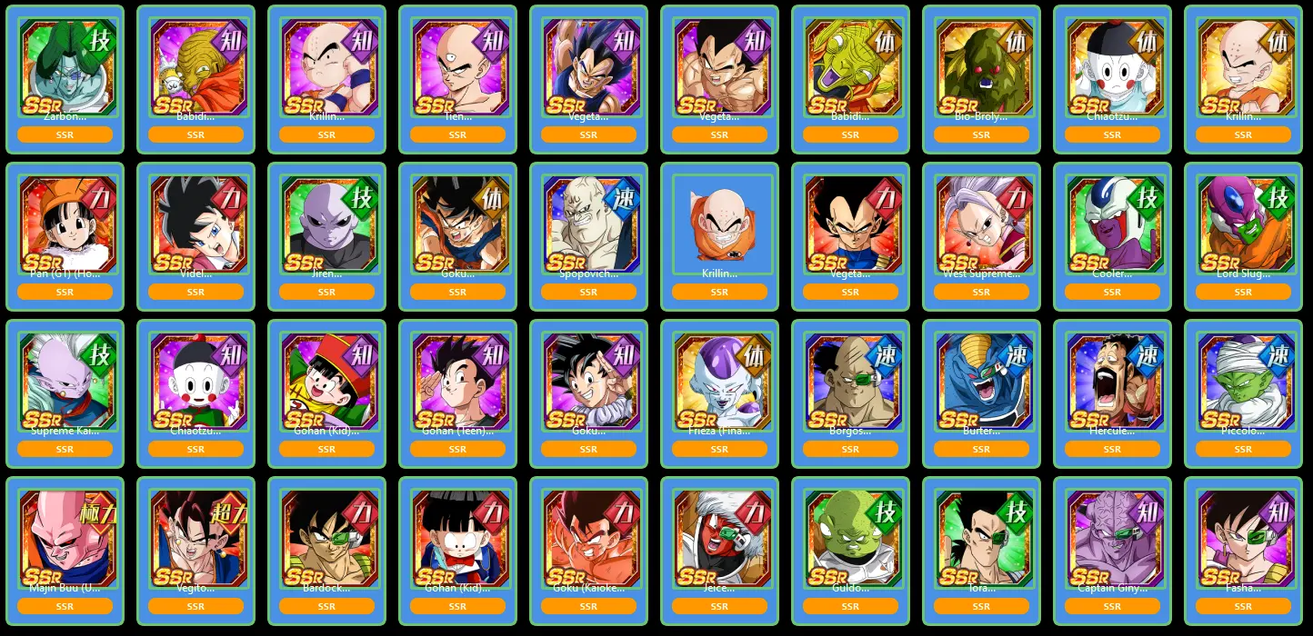Open the Captain Ginyu card icon
1313x636 pixels.
click(x=1112, y=540)
